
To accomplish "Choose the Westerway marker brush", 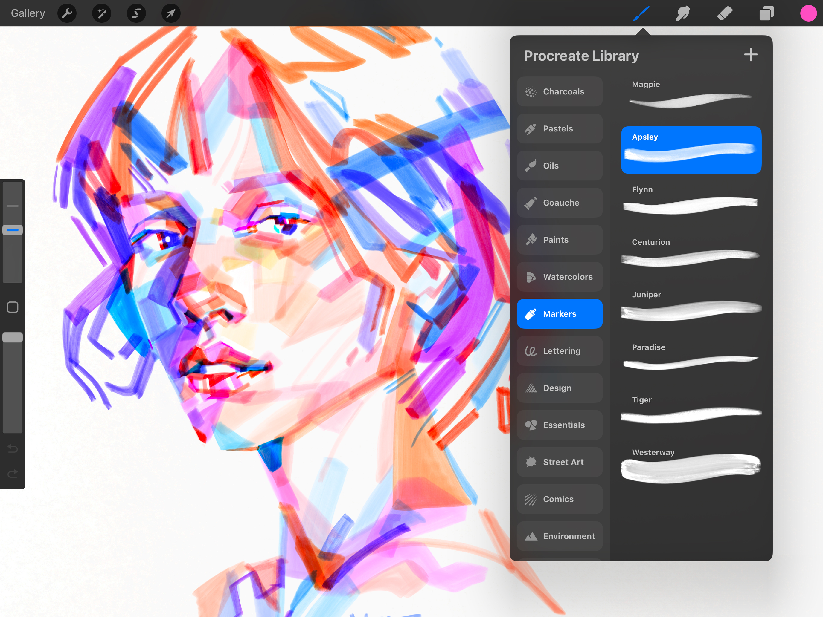I will [691, 466].
